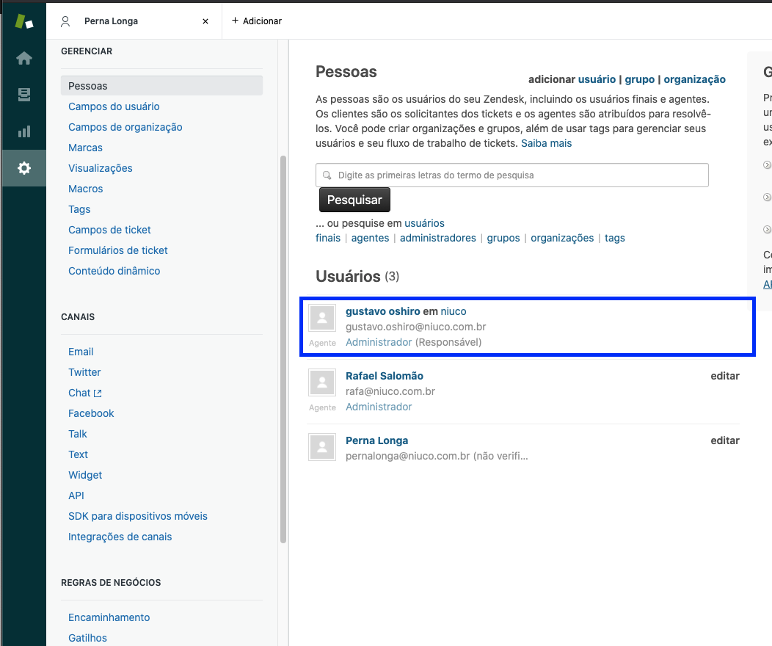Click Rafael Salomão's avatar thumbnail
The image size is (772, 646).
click(x=322, y=382)
